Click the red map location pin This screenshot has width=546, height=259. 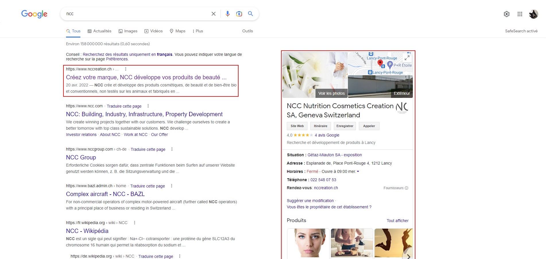click(x=380, y=63)
